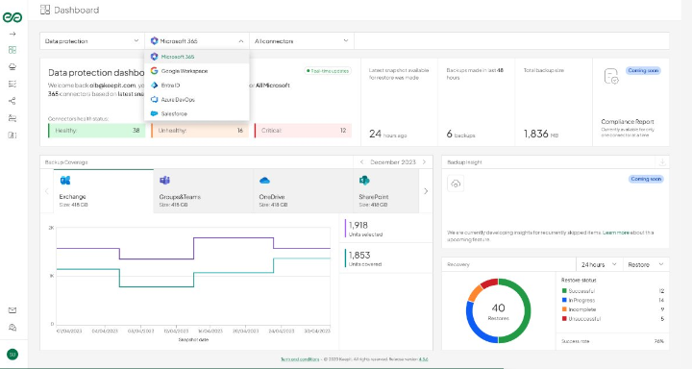
Task: Click Learn more in Backup insight
Action: click(x=616, y=233)
